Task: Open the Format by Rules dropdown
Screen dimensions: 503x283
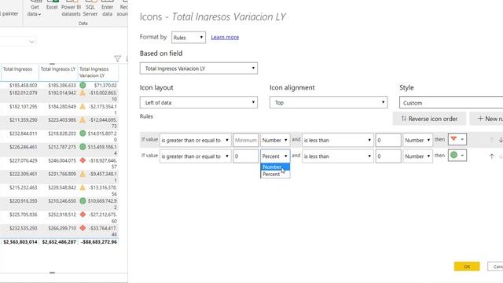Action: click(189, 38)
